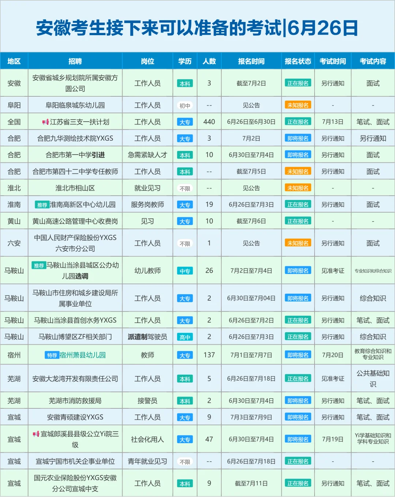
Task: Open the green 宿州萧县幼儿园 link
Action: pyautogui.click(x=83, y=355)
